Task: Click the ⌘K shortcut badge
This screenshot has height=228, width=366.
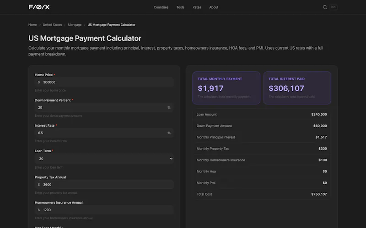Action: tap(334, 7)
